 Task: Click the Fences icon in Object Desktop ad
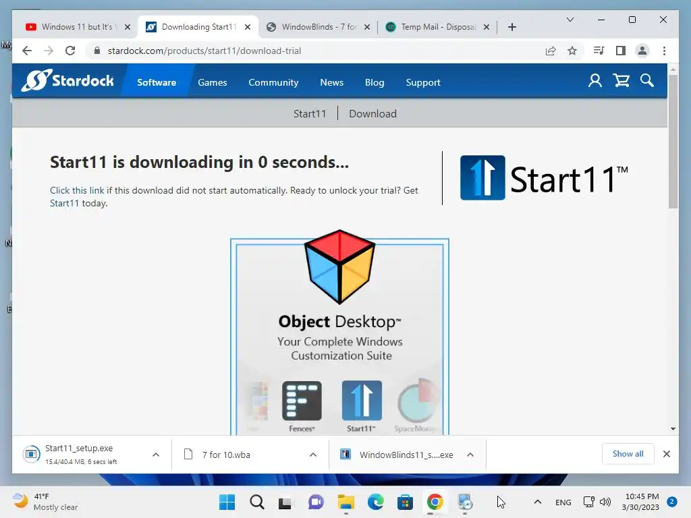pos(302,401)
